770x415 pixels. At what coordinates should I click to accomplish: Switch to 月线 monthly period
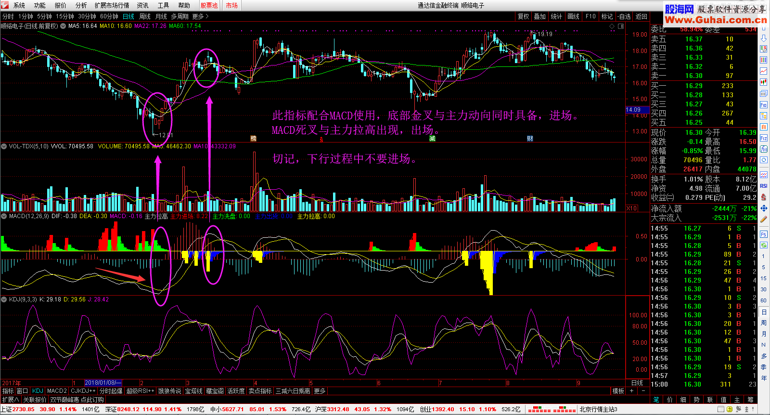(161, 16)
